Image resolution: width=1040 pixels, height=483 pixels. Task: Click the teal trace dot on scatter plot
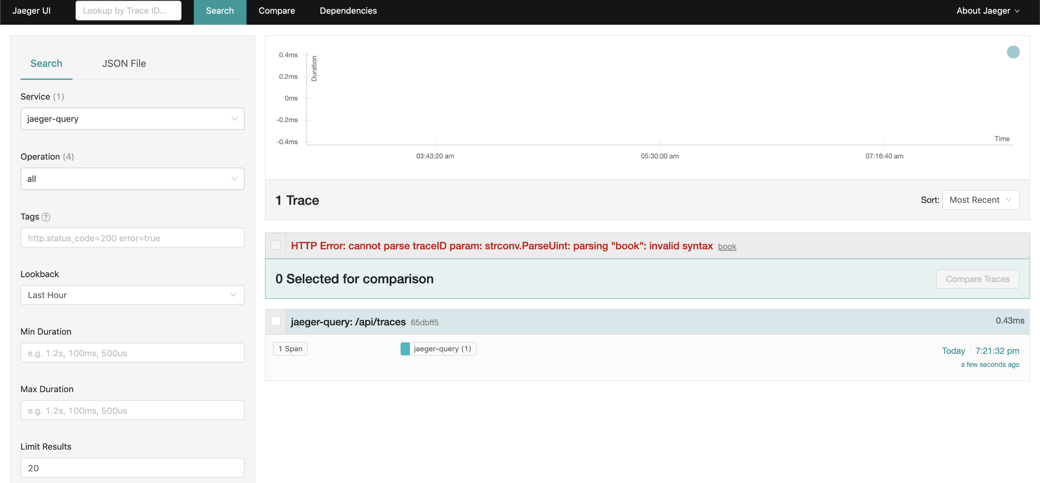pyautogui.click(x=1013, y=52)
